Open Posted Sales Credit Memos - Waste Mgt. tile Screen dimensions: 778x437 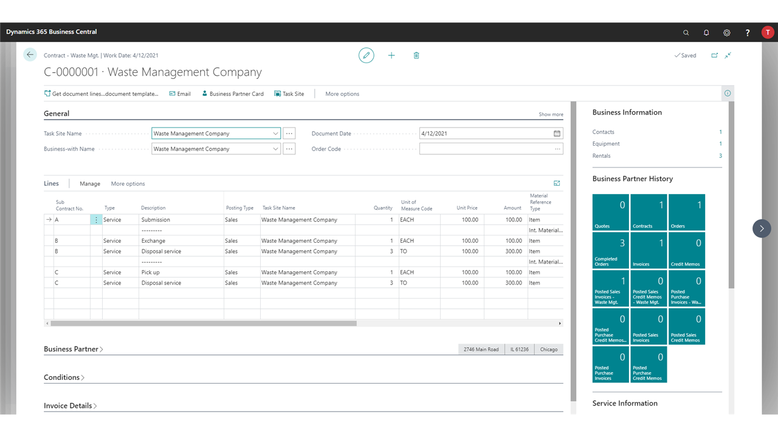[649, 288]
